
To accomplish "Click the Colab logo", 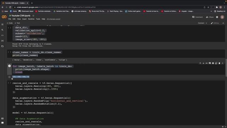I will click(x=4, y=17).
